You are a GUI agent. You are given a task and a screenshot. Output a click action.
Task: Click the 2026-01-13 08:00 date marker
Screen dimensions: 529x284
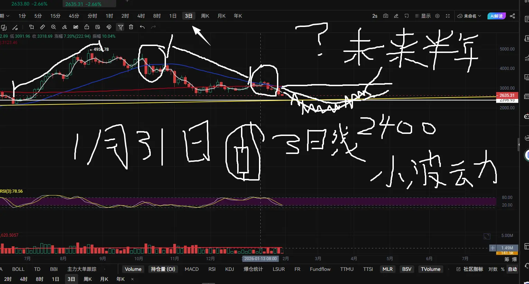(260, 259)
